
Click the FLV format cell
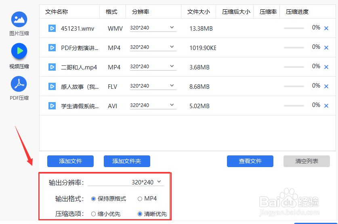tap(112, 87)
